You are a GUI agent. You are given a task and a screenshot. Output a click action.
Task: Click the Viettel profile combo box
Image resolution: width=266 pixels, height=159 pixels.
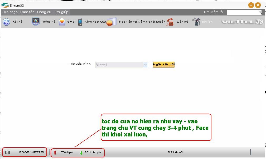(122, 65)
